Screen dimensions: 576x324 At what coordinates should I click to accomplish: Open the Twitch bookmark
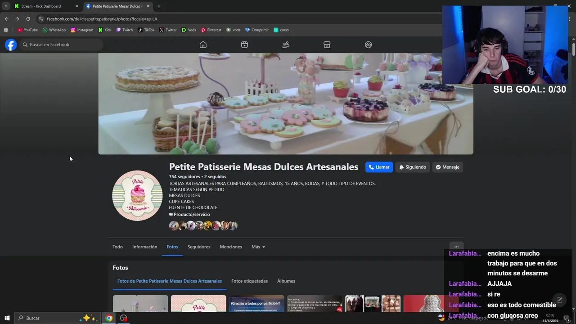pyautogui.click(x=125, y=30)
